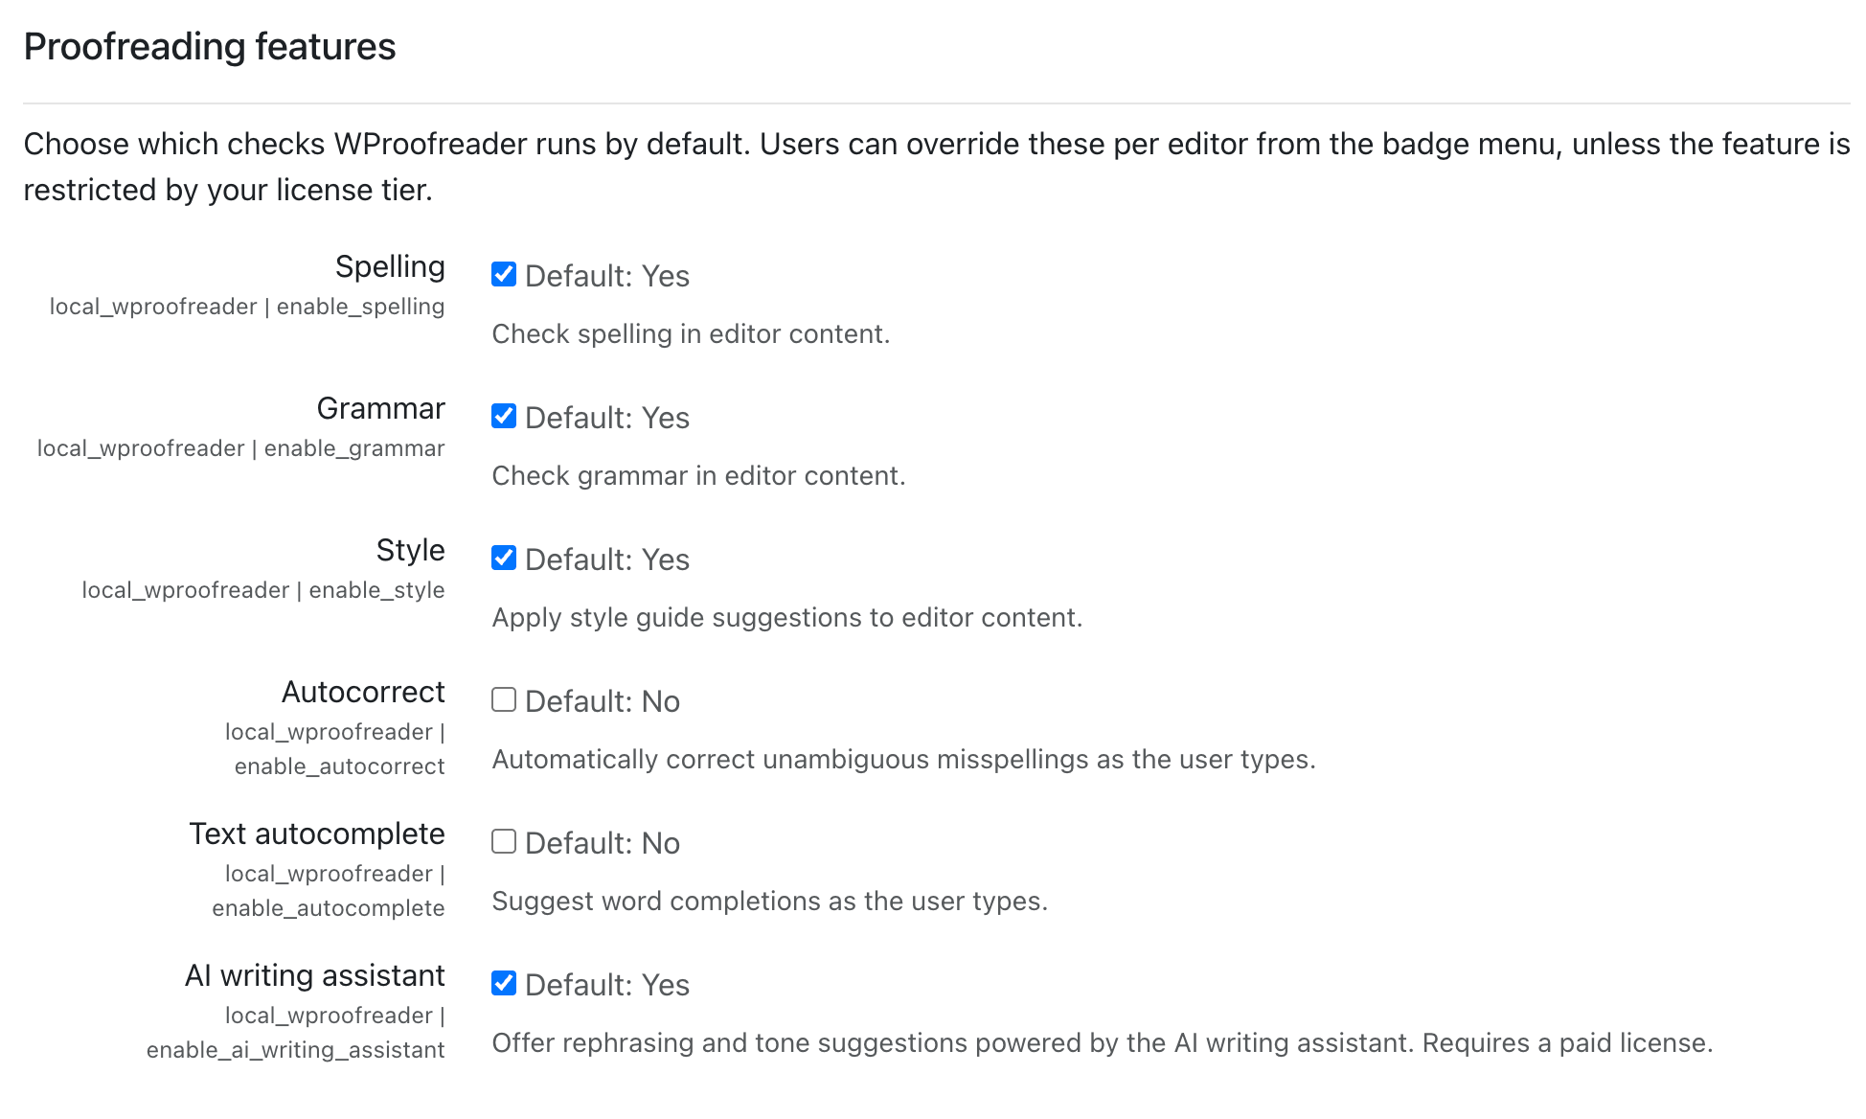Enable the Autocorrect checkbox
1866x1119 pixels.
504,700
